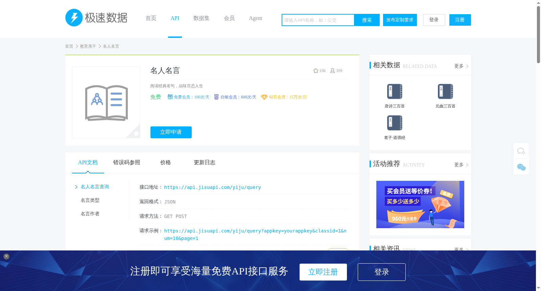Click the 立即申请 button
This screenshot has height=291, width=541.
coord(171,132)
